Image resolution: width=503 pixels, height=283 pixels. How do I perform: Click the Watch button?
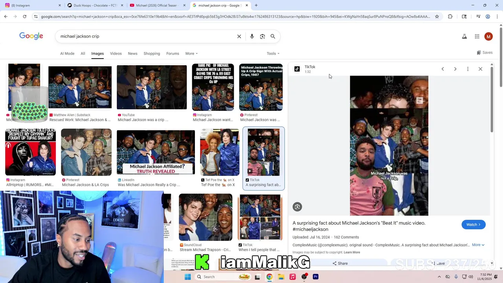(474, 224)
